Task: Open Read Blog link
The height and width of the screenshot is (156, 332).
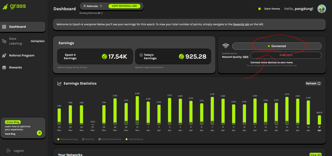Action: (10, 134)
